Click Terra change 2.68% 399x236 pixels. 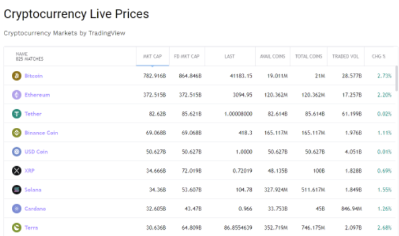pos(384,228)
